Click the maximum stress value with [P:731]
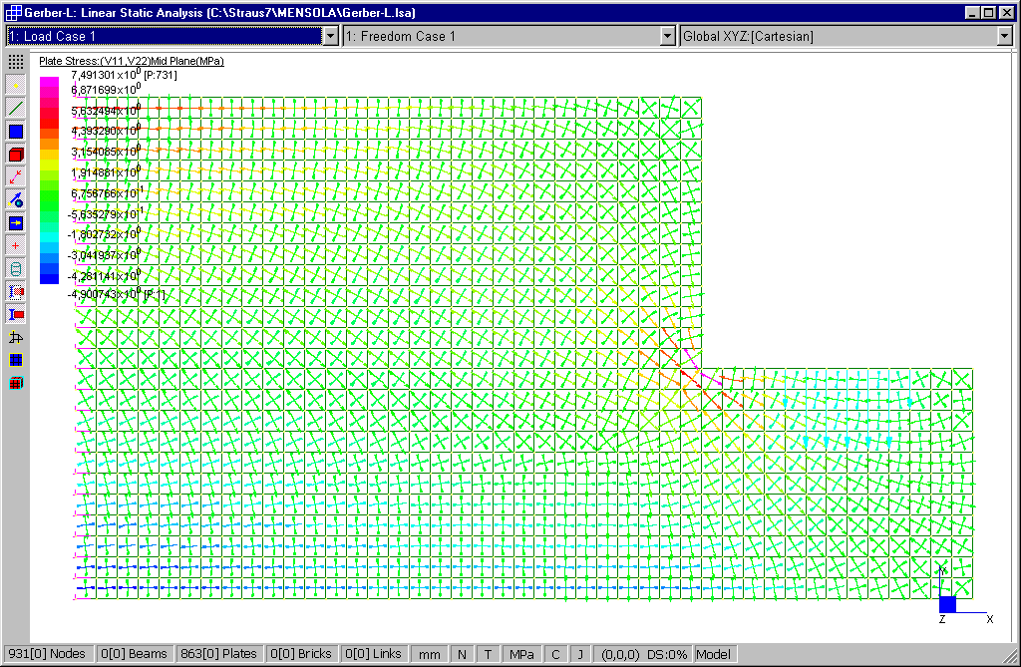This screenshot has height=667, width=1021. 124,75
